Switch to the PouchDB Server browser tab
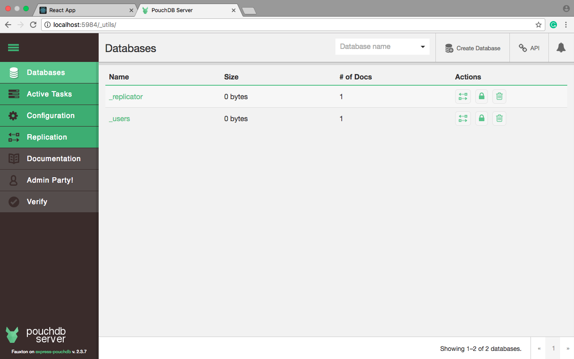This screenshot has width=574, height=359. point(188,10)
